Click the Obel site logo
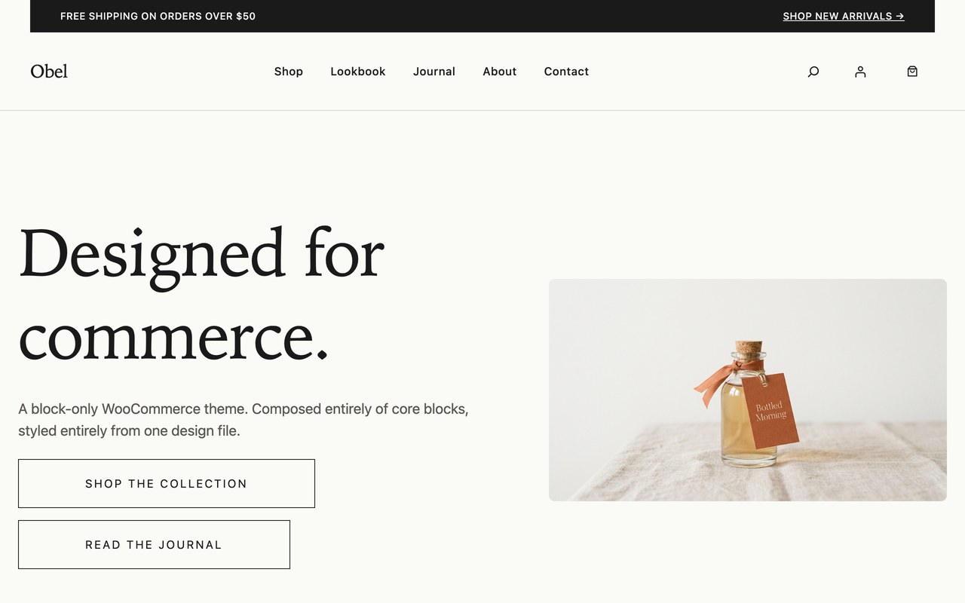Screen dimensions: 965x603 48,71
